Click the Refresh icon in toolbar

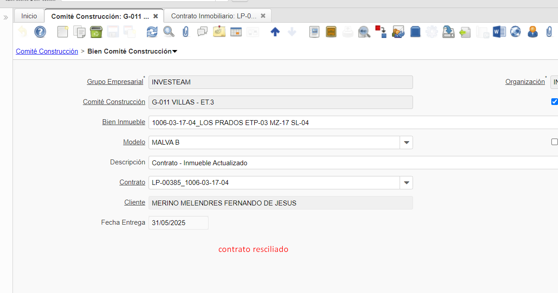(x=152, y=32)
